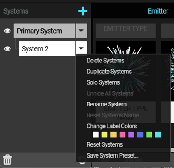Click the trash can icon
Screen dimensions: 174x168
[7, 160]
